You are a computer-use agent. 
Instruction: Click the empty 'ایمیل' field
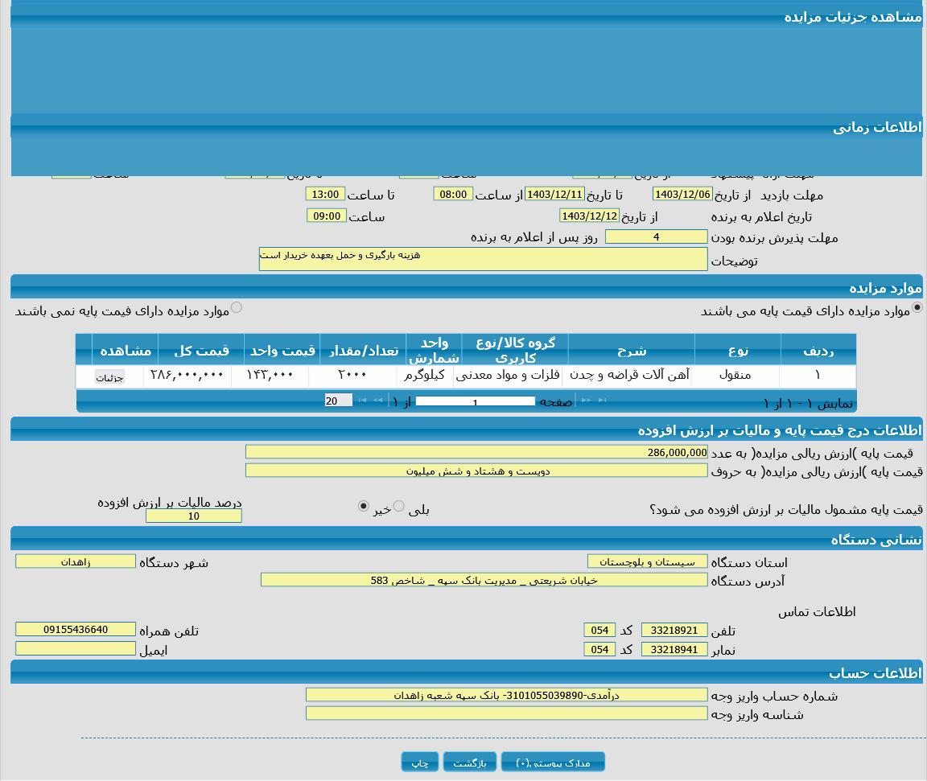click(x=76, y=648)
